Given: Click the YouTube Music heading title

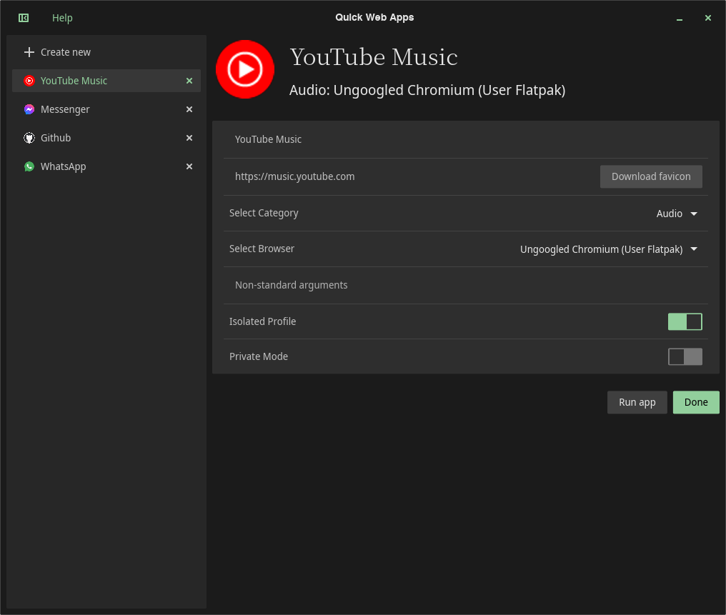Looking at the screenshot, I should point(374,57).
